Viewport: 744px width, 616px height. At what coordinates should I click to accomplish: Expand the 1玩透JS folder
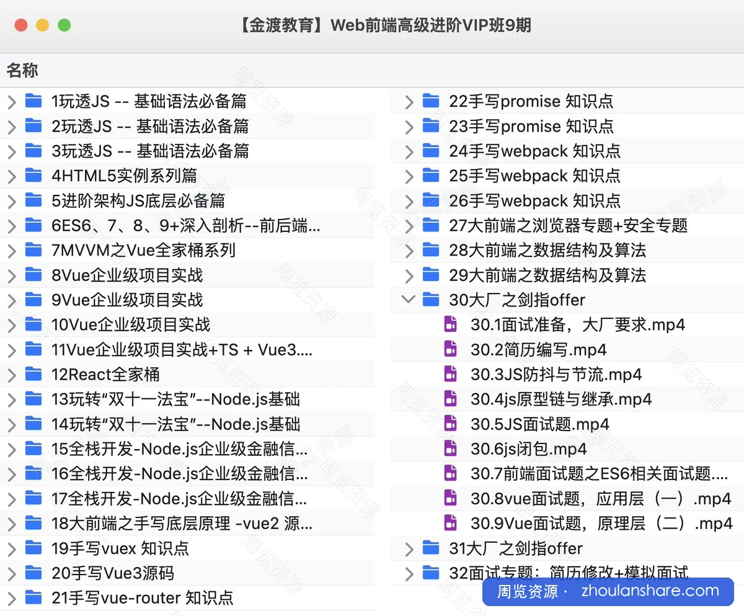pos(11,102)
